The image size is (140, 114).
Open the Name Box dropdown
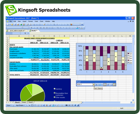click(20, 33)
